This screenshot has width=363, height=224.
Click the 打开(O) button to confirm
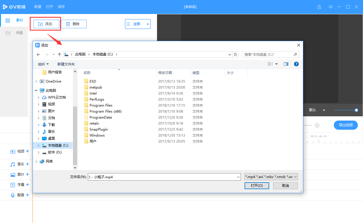coord(257,185)
